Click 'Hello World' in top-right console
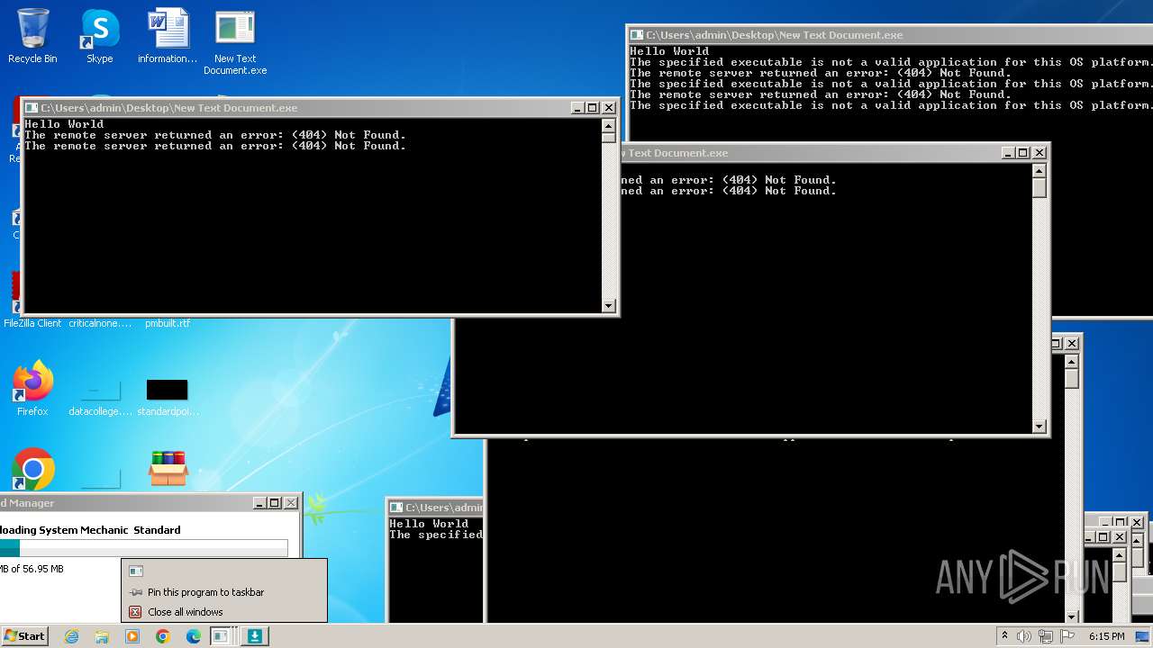The image size is (1153, 648). point(669,51)
